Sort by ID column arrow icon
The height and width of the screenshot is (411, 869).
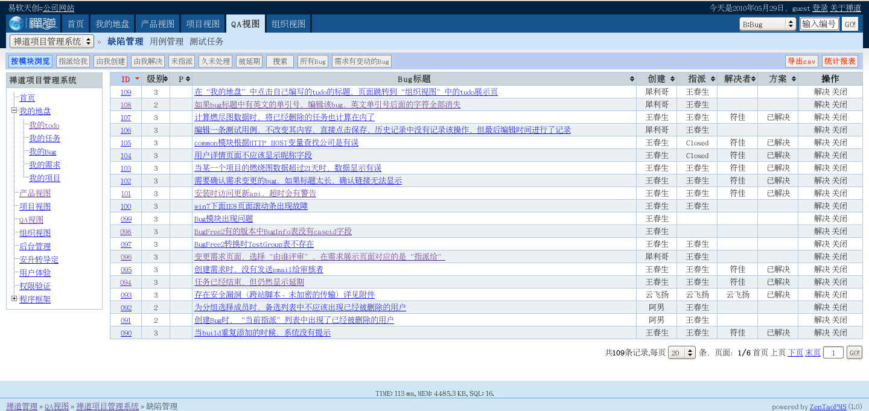[138, 79]
